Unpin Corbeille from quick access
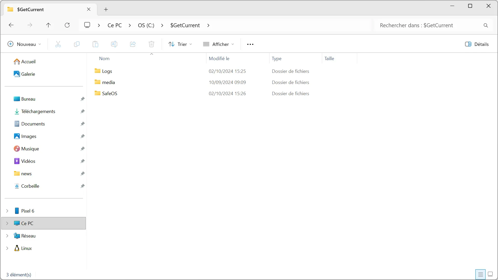 (x=82, y=186)
